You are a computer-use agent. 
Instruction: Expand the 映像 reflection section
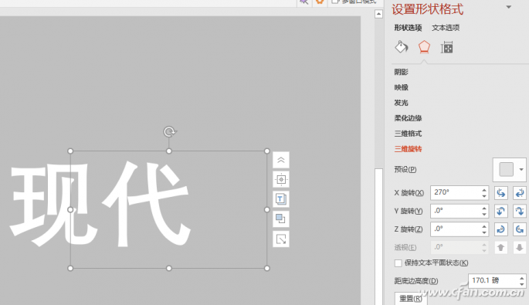(401, 87)
